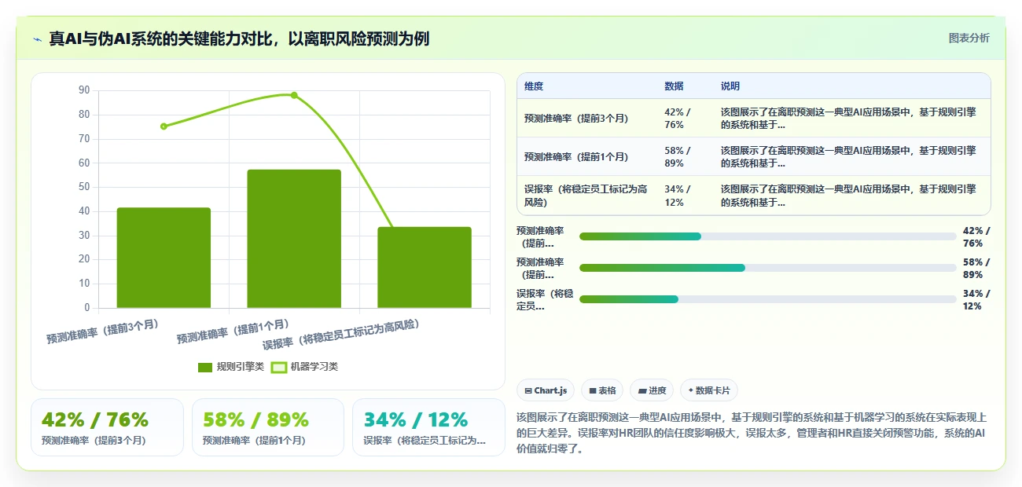Toggle the 规则引擎类 legend entry
The width and height of the screenshot is (1022, 487).
point(230,367)
